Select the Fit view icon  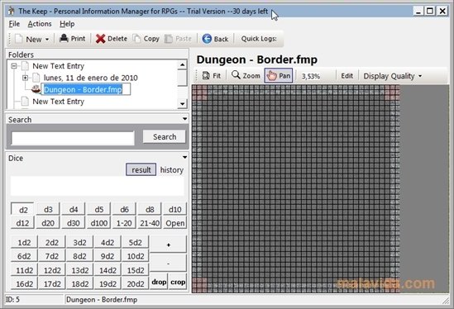(206, 75)
